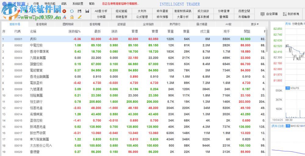Select the 恒生銀行 stock name
This screenshot has width=305, height=156.
[x=36, y=102]
